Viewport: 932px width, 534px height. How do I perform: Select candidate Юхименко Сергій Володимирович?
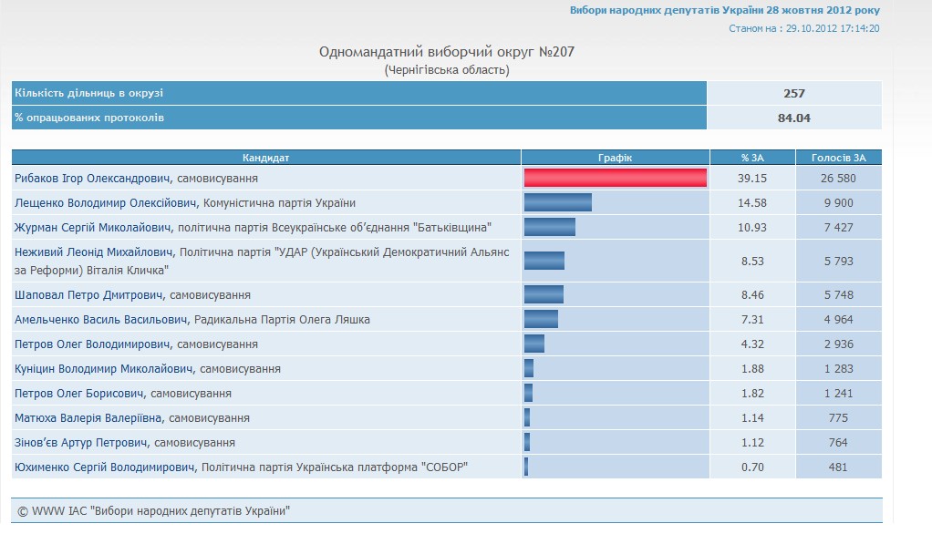pyautogui.click(x=105, y=467)
